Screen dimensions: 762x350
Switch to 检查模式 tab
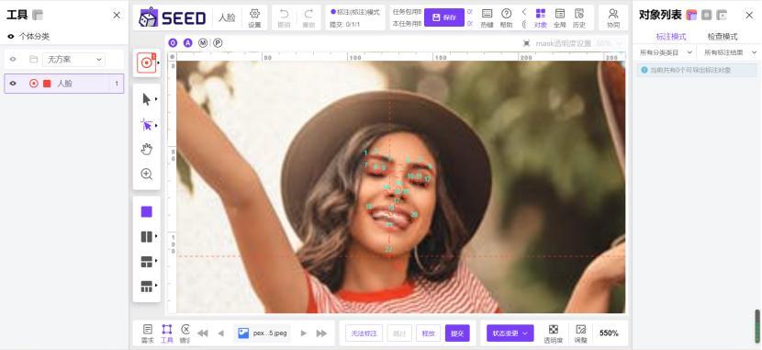point(723,37)
